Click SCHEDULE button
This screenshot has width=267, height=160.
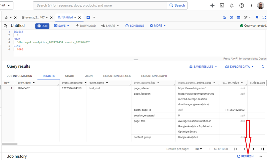point(135,26)
